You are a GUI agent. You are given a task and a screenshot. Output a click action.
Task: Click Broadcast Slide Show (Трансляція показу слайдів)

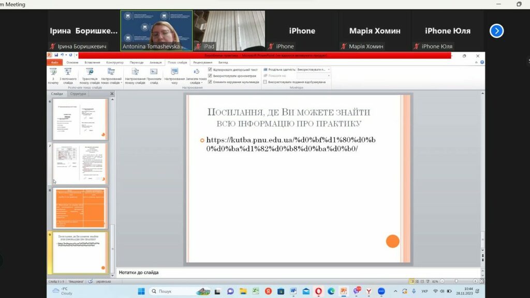90,75
